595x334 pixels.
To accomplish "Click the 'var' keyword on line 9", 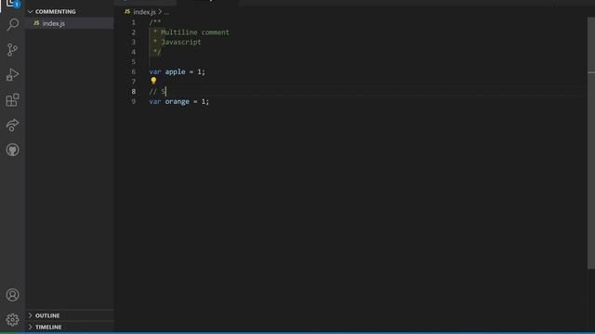I will pyautogui.click(x=155, y=101).
